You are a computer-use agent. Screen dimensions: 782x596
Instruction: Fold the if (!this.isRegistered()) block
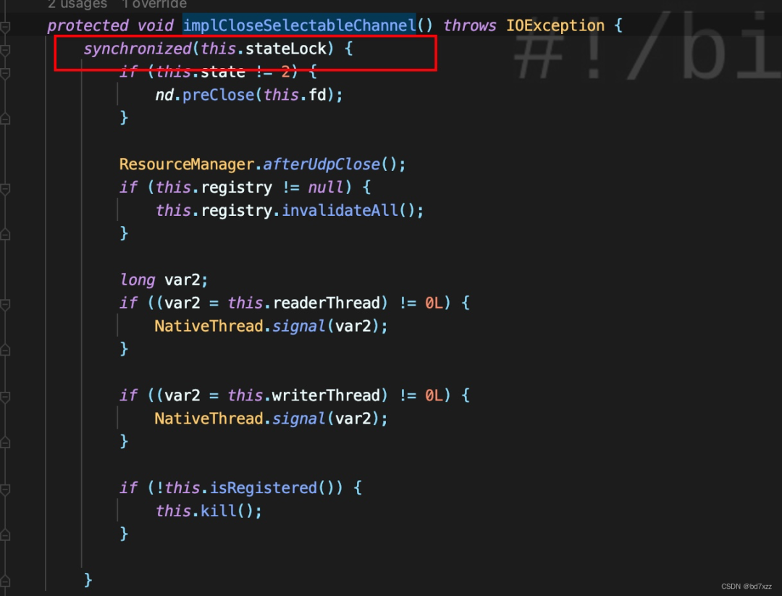pyautogui.click(x=5, y=490)
